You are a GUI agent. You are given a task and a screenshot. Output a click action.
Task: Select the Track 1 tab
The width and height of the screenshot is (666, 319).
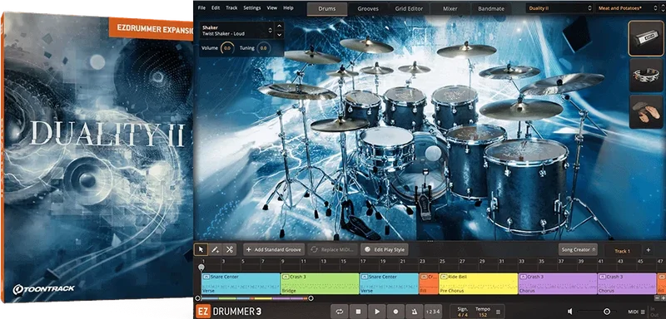(x=622, y=251)
